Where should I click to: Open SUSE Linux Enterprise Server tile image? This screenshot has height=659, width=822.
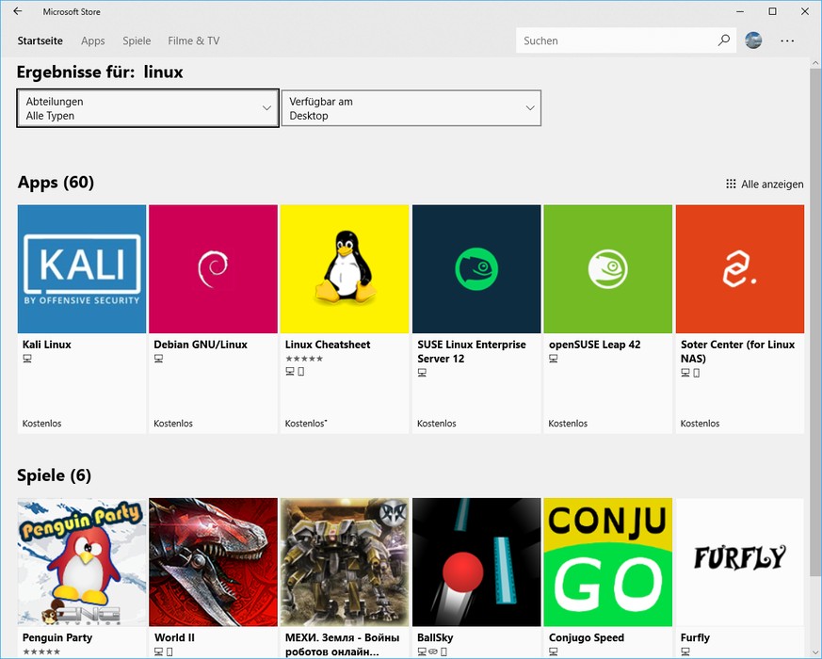point(476,269)
